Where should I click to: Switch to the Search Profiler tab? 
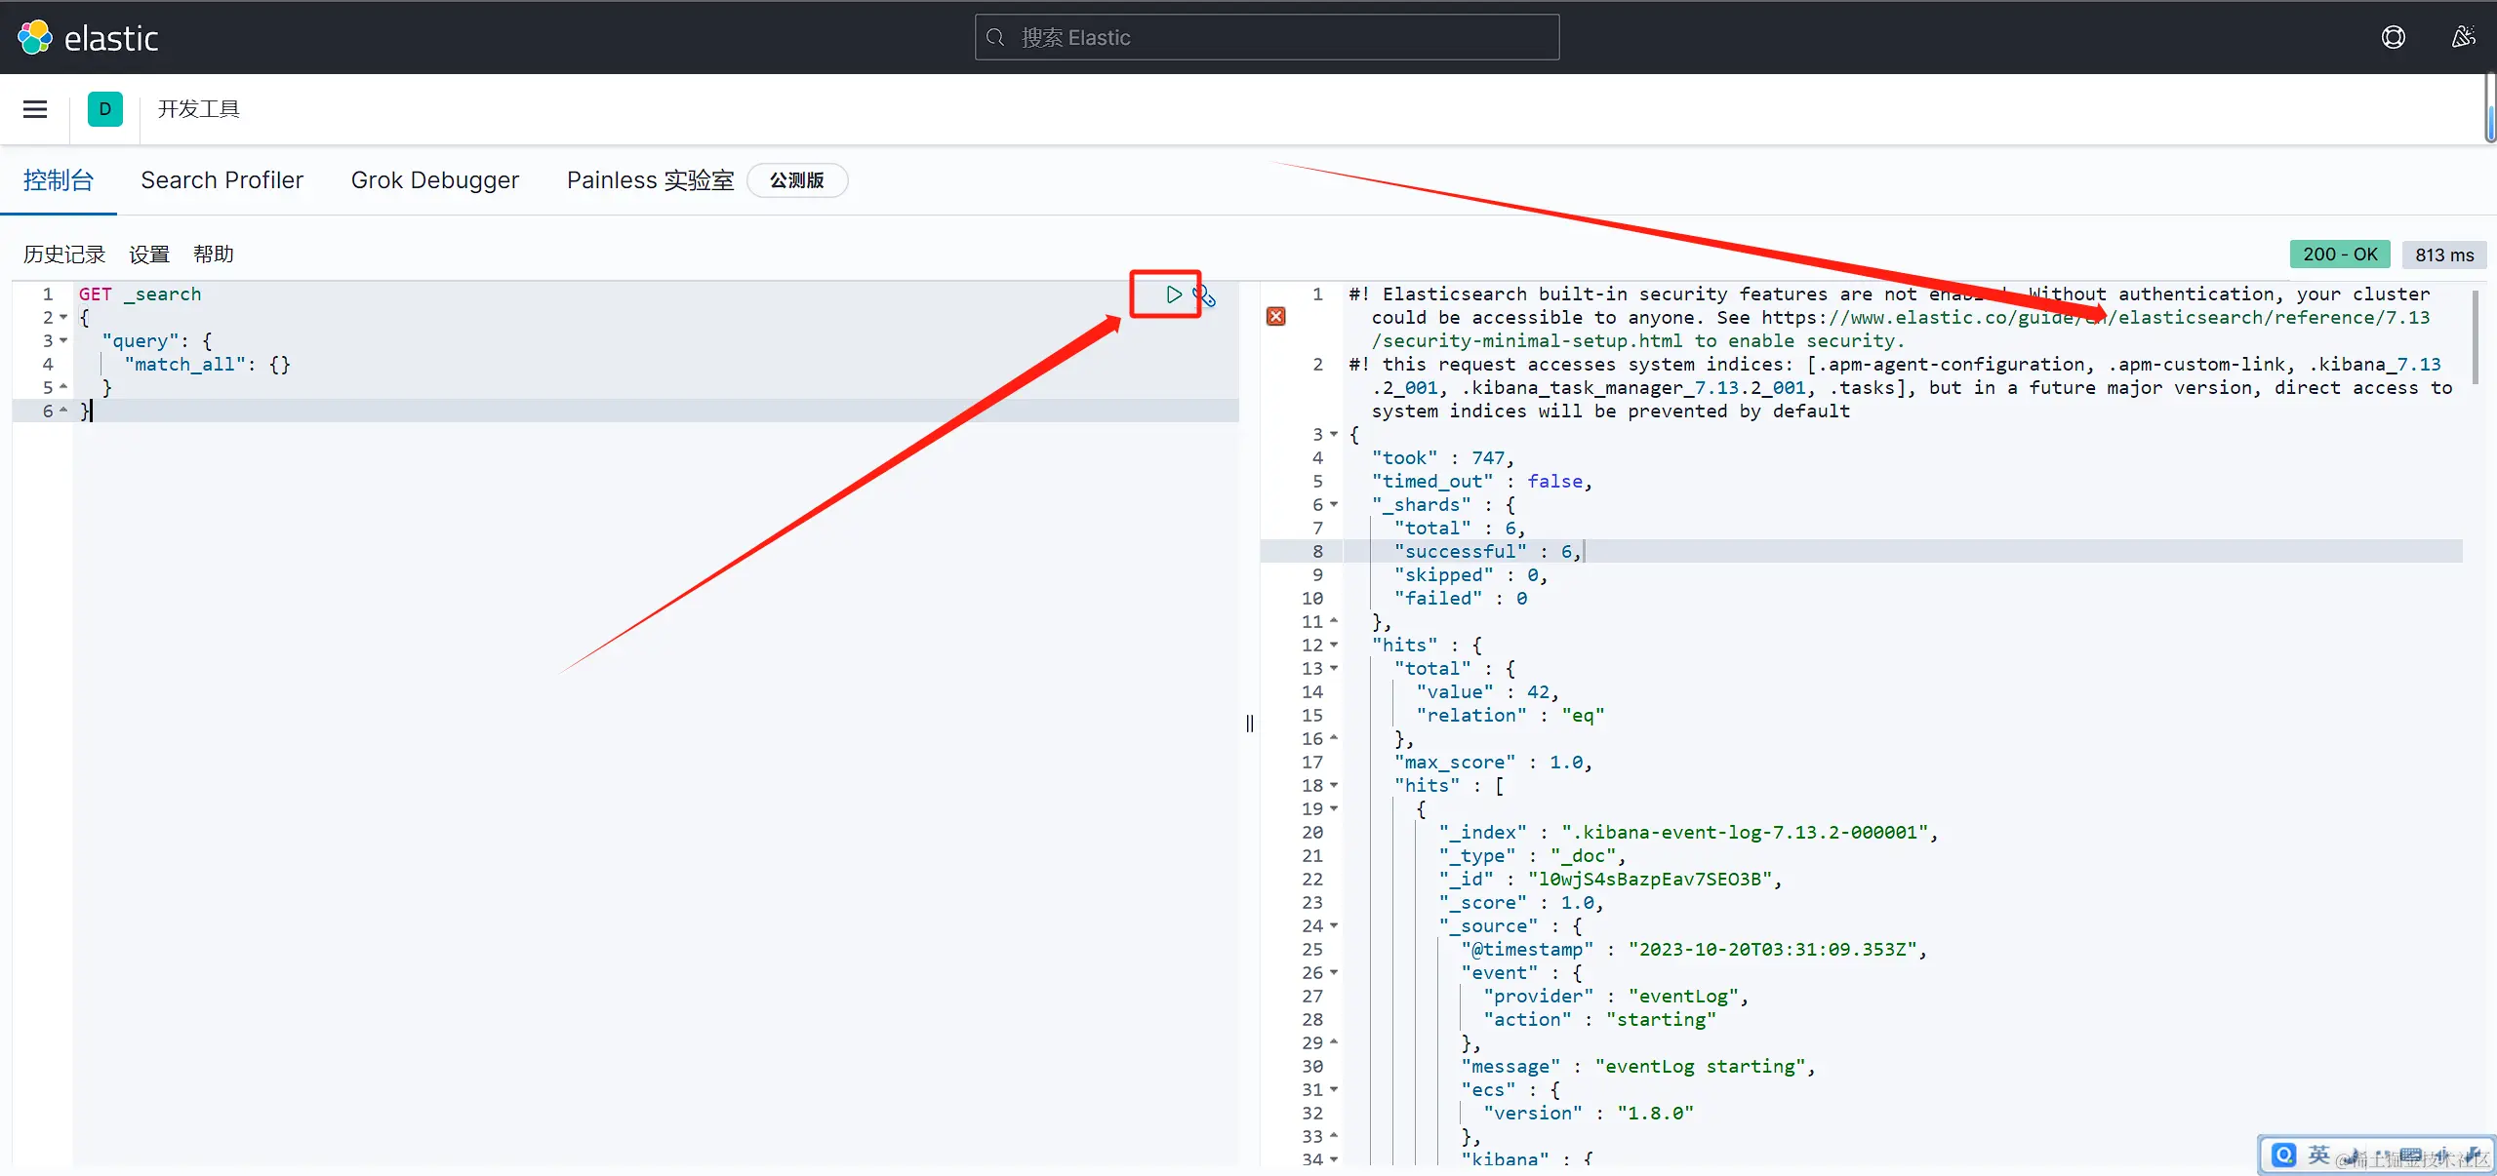point(222,180)
